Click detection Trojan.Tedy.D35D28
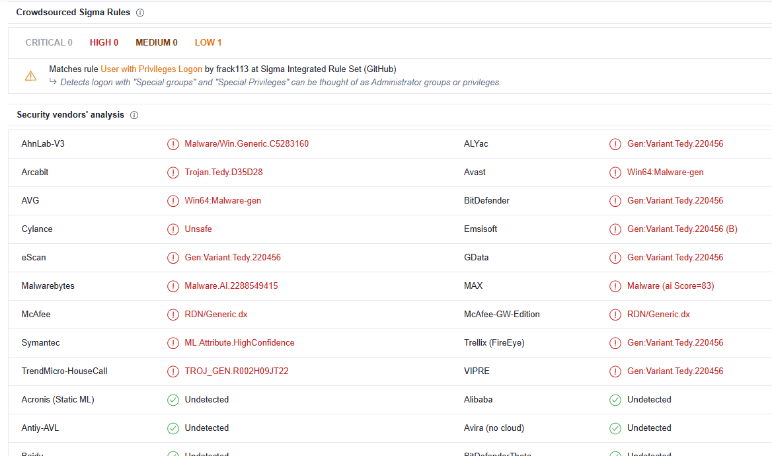 pos(223,172)
